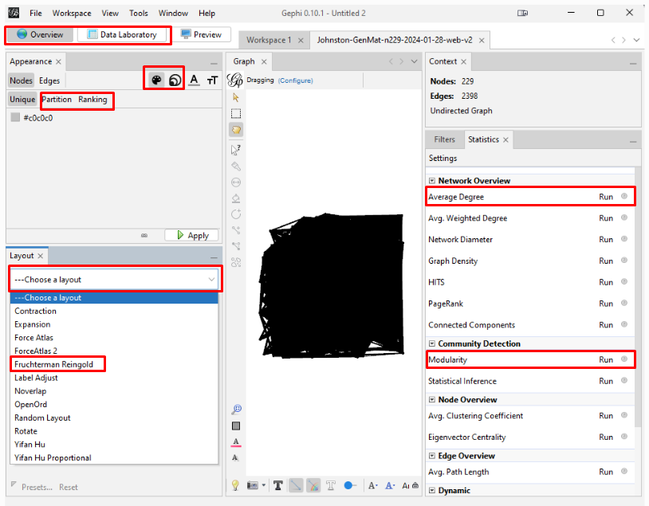Center graph with magnifier icon
This screenshot has height=506, width=649.
[x=236, y=410]
